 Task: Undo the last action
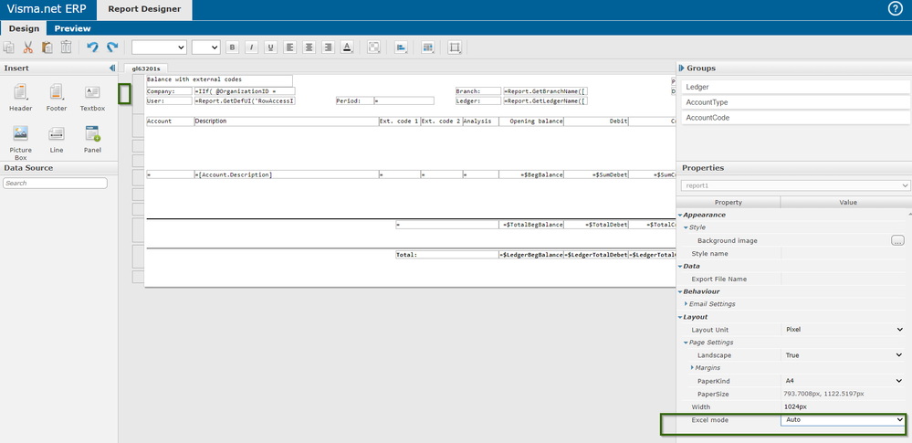click(92, 47)
